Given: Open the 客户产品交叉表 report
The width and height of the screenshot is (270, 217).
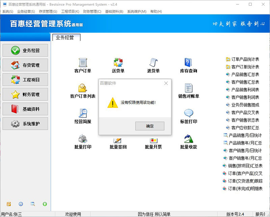Looking at the screenshot, I should tap(242, 113).
